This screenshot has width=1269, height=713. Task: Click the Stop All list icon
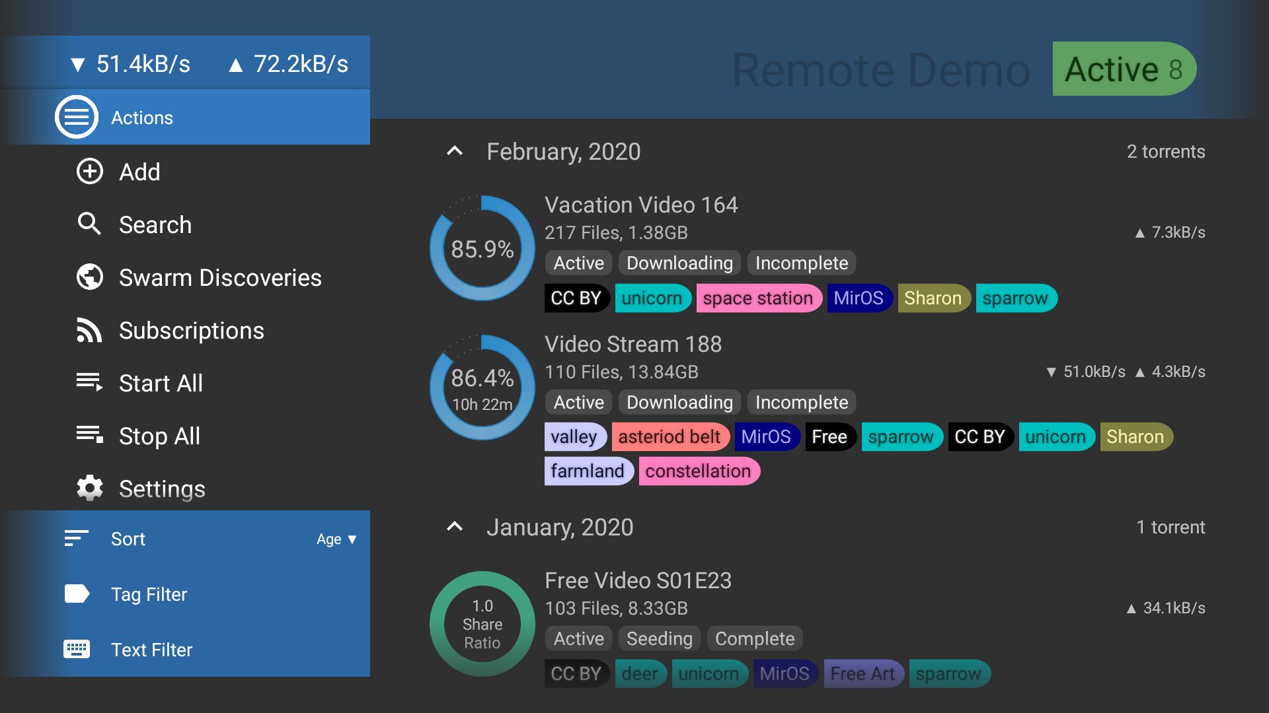coord(89,435)
